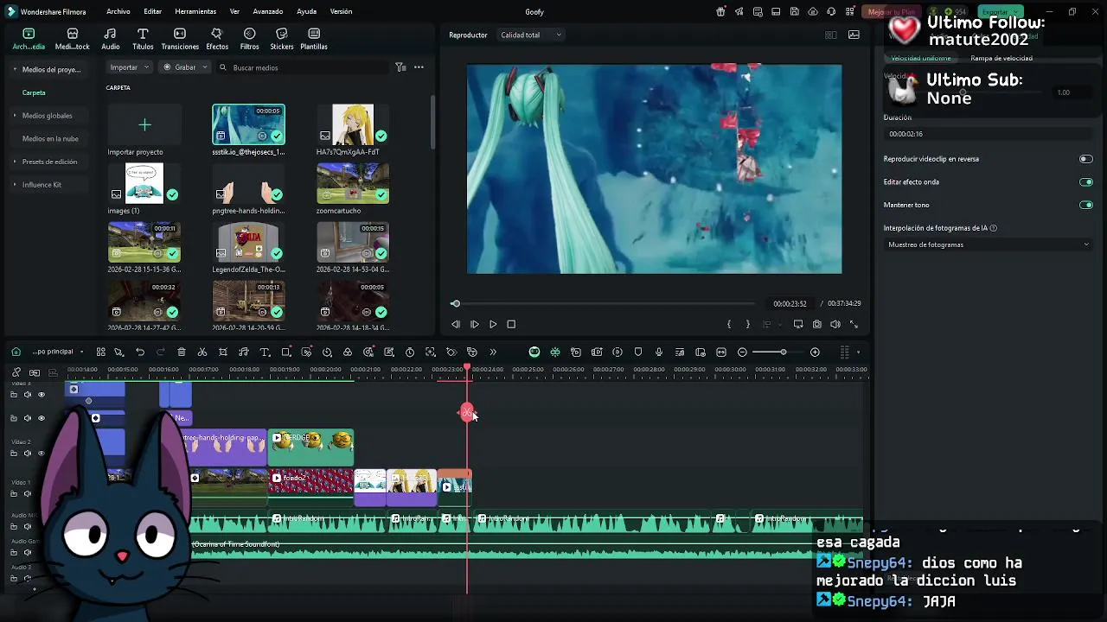Click the undo arrow in timeline toolbar
1107x622 pixels.
[140, 352]
